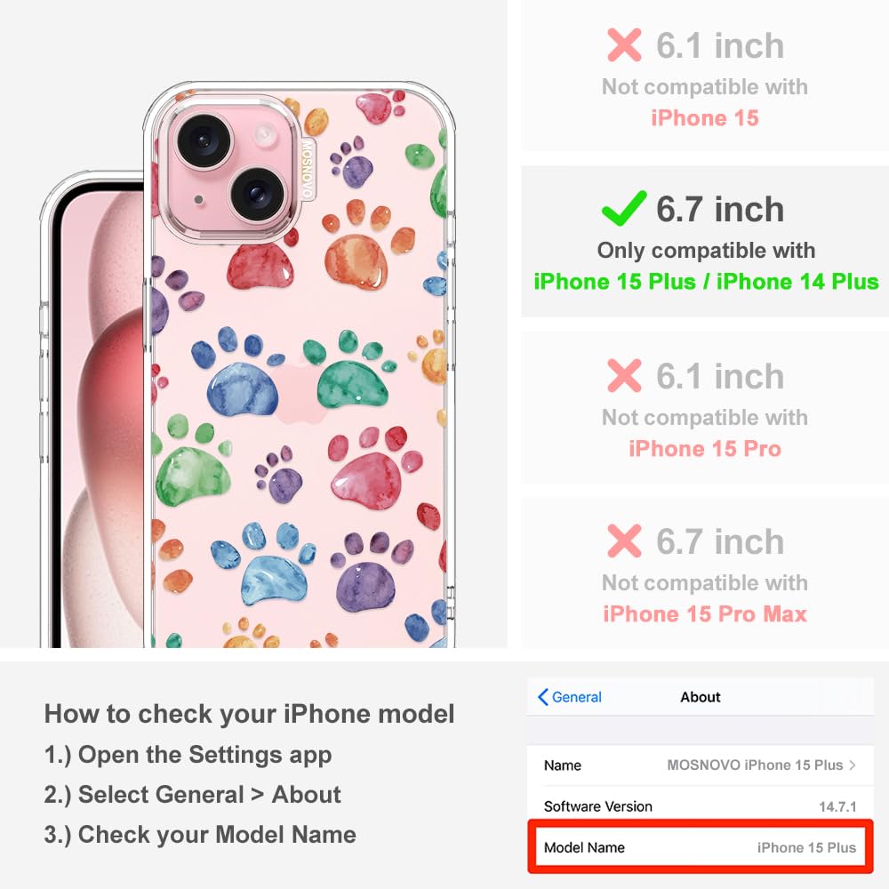Click the red X next to iPhone 15
Image resolution: width=889 pixels, height=889 pixels.
tap(624, 44)
